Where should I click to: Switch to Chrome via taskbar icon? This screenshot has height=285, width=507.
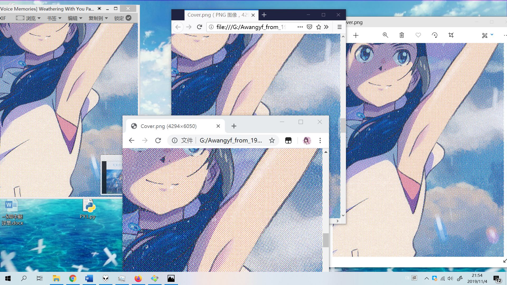(x=73, y=278)
